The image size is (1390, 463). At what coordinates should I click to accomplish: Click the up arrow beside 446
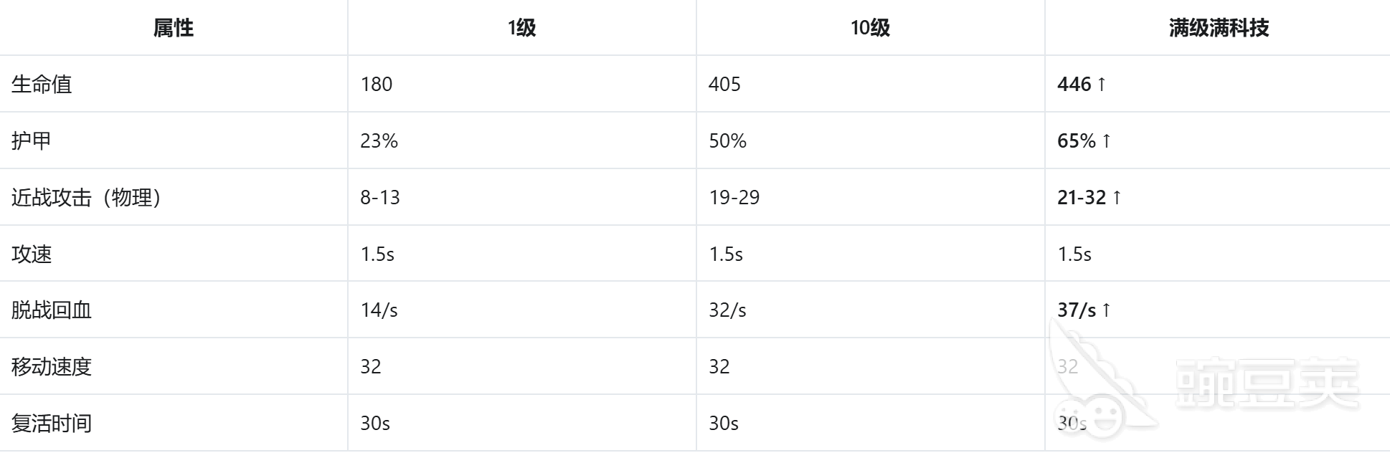[x=1102, y=84]
